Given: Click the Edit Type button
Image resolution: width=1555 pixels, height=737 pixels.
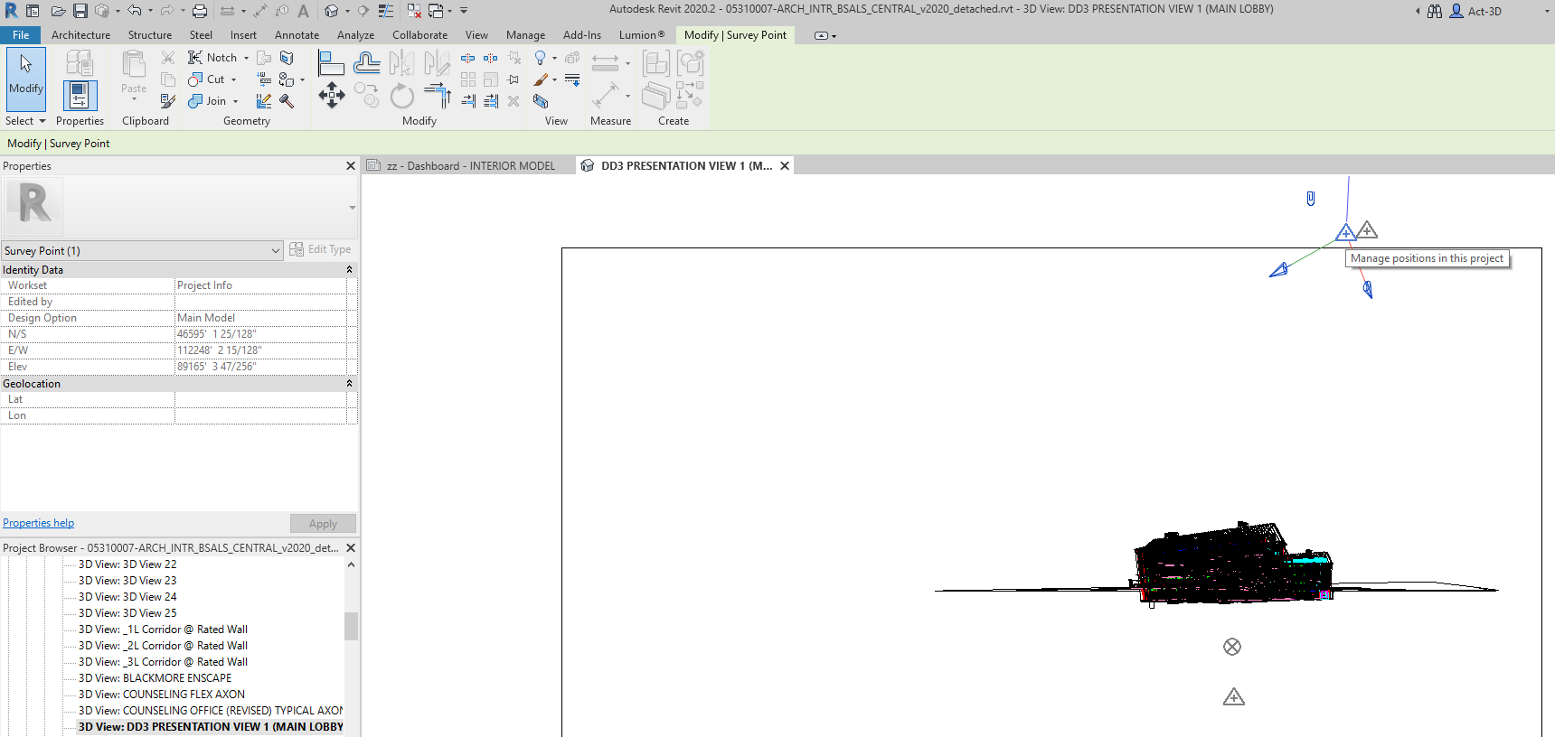Looking at the screenshot, I should coord(320,249).
